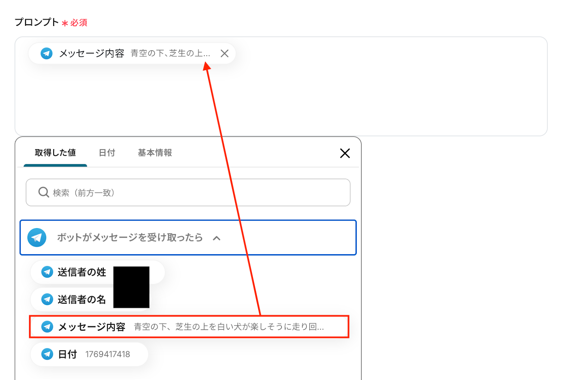Click the text 青空の下、芝生の上... in the chip
Viewport: 563px width, 380px height.
click(170, 53)
